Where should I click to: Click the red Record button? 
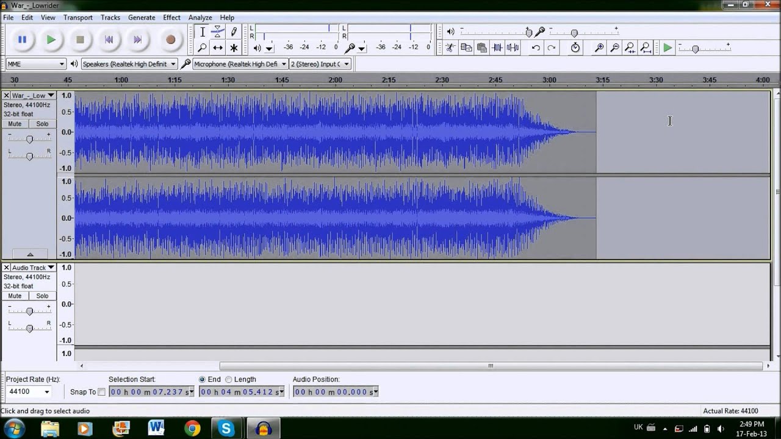point(170,40)
